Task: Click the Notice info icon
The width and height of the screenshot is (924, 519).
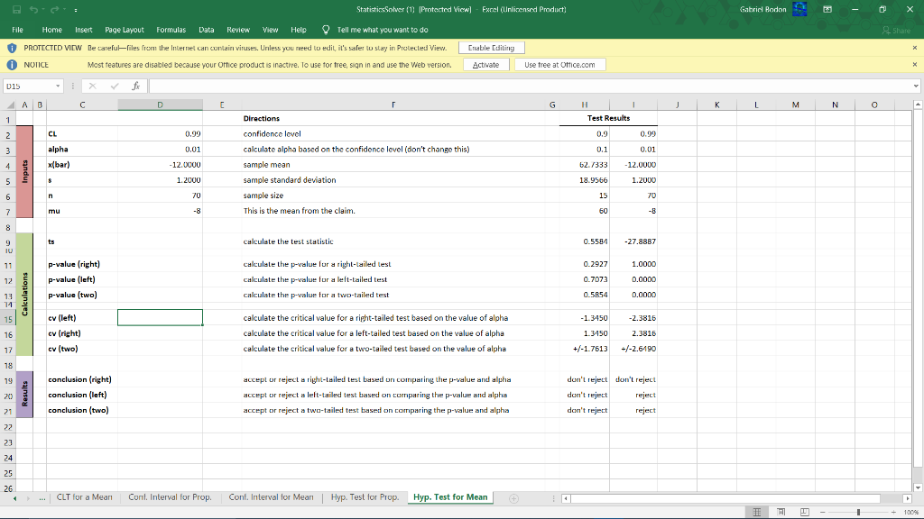Action: click(x=12, y=65)
